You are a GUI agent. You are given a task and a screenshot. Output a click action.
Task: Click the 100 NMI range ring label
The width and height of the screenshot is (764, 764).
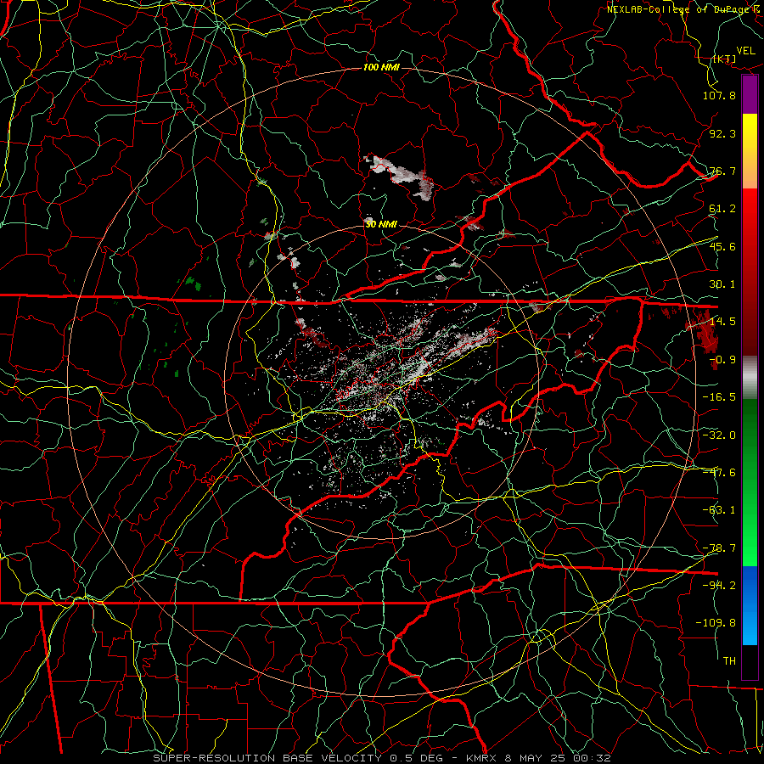pos(381,67)
